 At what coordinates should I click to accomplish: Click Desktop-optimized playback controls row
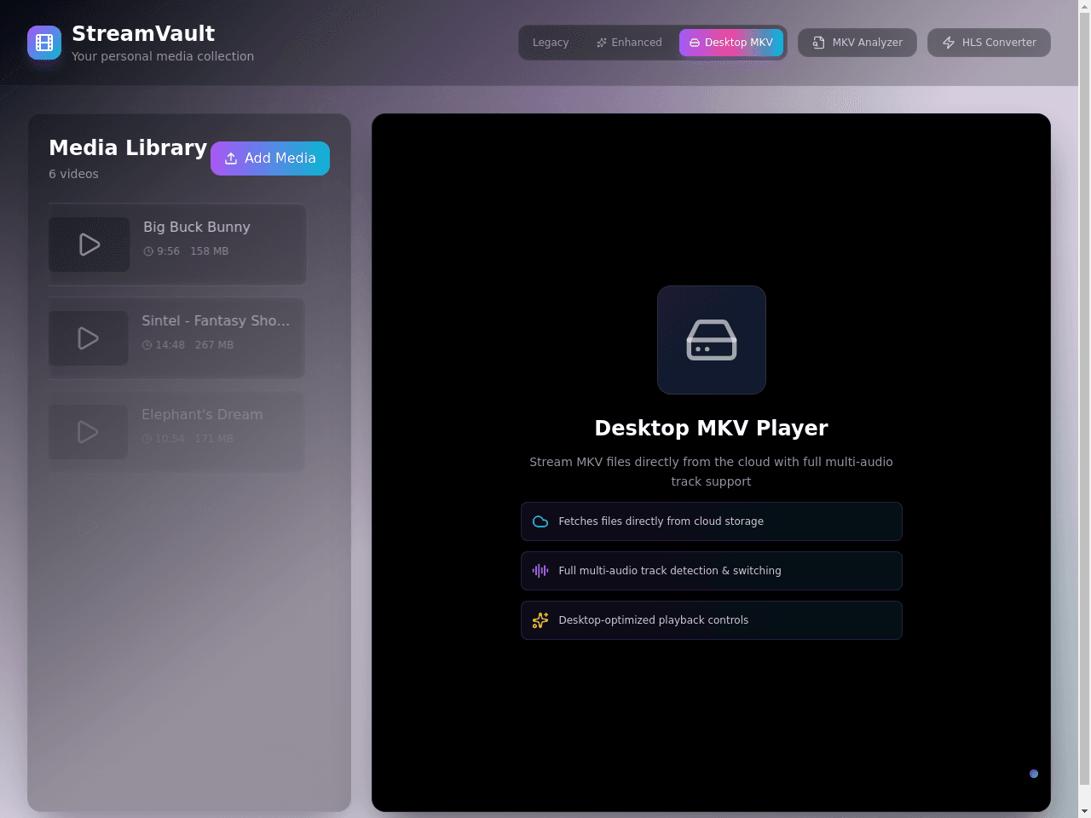tap(712, 620)
